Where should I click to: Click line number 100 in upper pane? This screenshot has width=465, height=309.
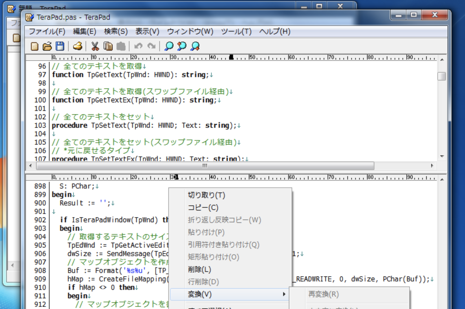(x=40, y=100)
